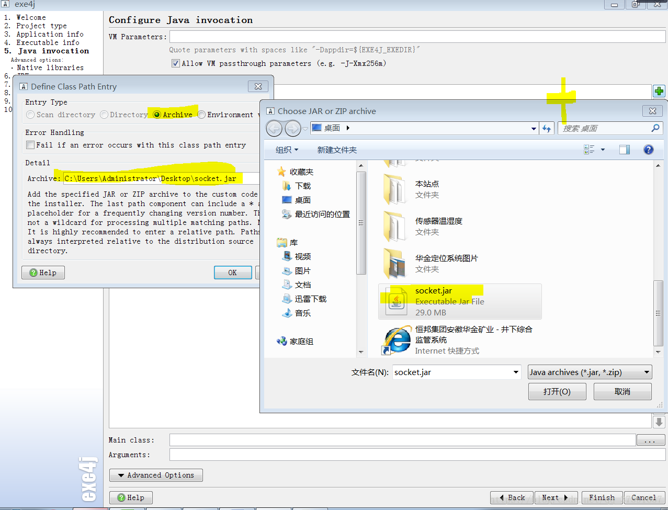Image resolution: width=668 pixels, height=510 pixels.
Task: Select Scan directory radio button
Action: [x=30, y=115]
